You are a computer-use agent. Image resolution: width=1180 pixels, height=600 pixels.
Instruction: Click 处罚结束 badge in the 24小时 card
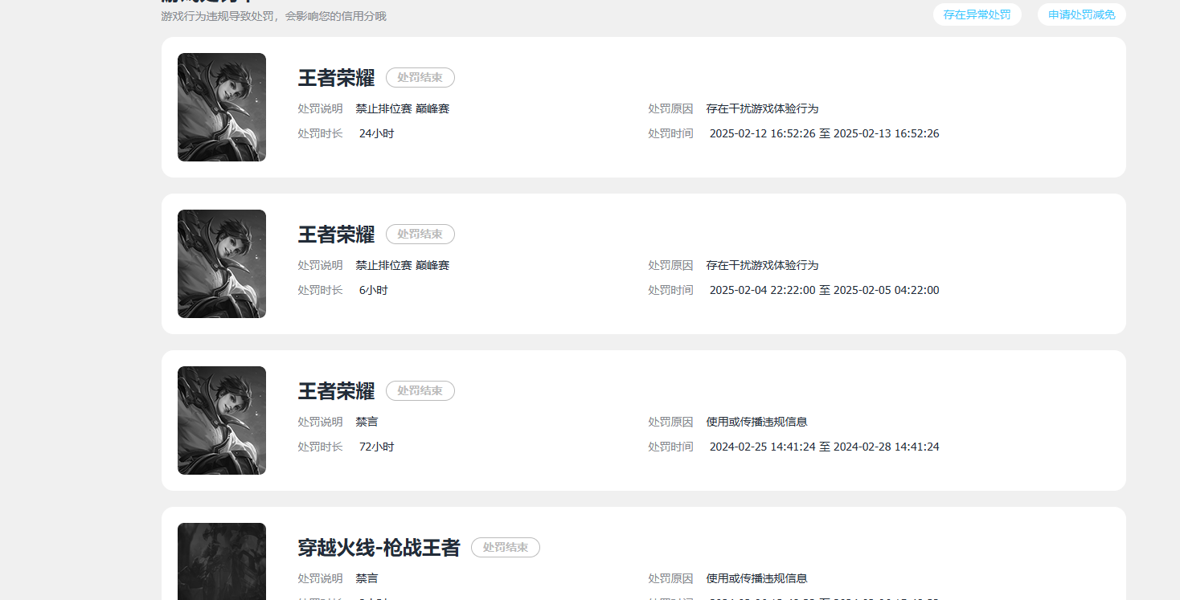click(x=420, y=77)
